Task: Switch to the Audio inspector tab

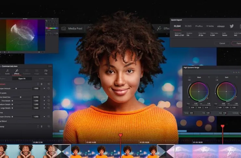Action: point(7,72)
